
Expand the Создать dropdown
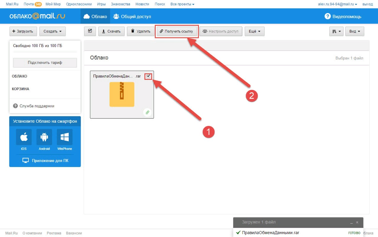tap(53, 31)
